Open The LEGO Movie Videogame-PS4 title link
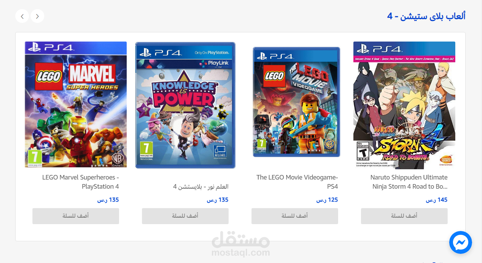482x263 pixels. (297, 182)
